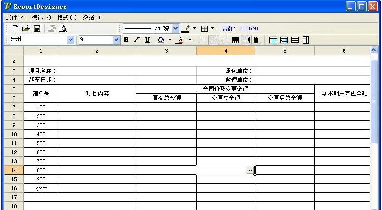Select highlighted column header 4
Viewport: 382px width, 210px height.
click(226, 51)
